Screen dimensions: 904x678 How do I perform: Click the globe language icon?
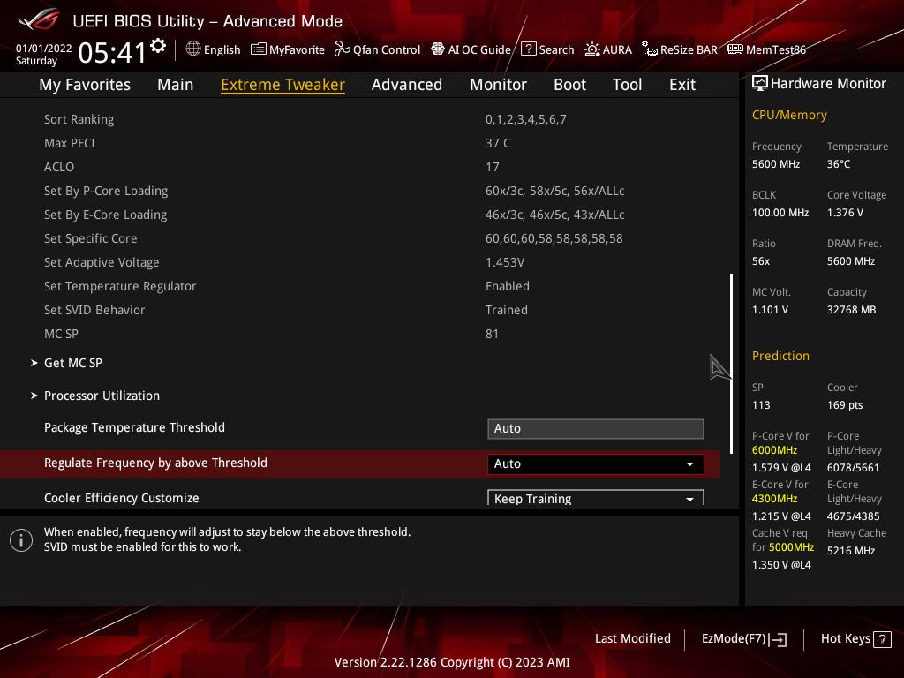tap(193, 49)
